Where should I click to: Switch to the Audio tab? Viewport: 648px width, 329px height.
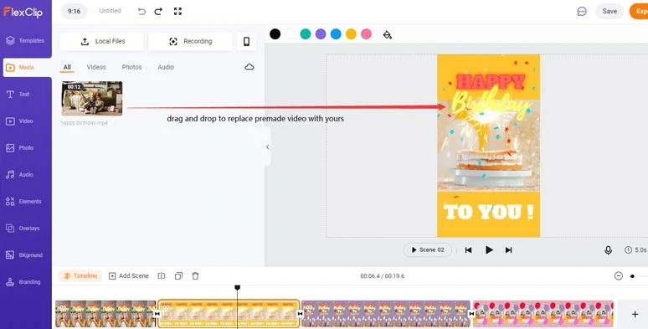coord(166,67)
